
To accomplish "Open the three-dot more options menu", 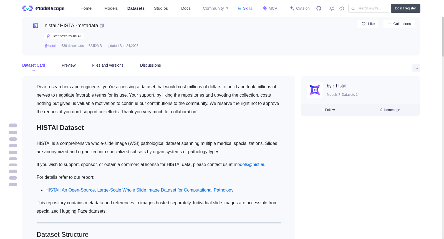I will point(416,68).
